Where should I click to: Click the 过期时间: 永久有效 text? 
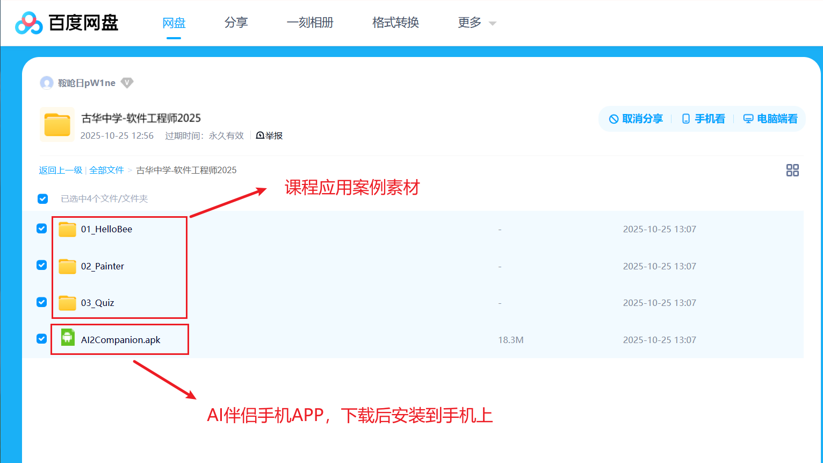click(204, 136)
